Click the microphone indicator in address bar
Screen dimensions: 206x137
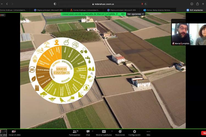point(142,4)
